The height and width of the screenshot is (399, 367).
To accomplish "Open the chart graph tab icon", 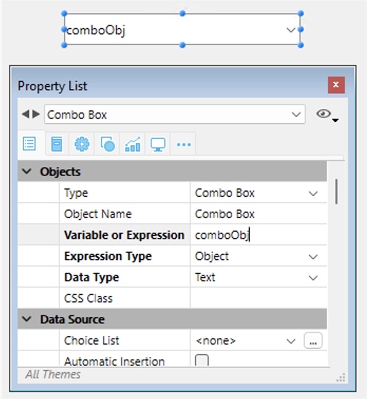I will point(133,144).
